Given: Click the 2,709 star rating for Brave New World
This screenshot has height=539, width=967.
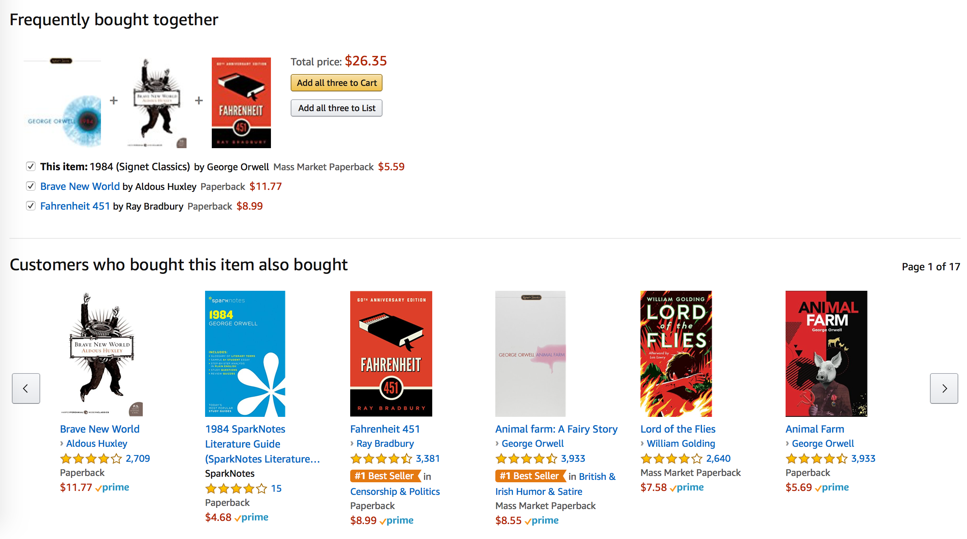Looking at the screenshot, I should coord(105,459).
